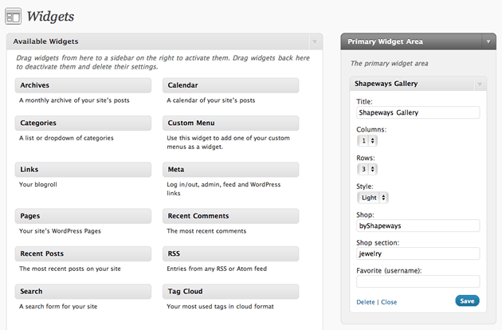Screen dimensions: 502x330
Task: Collapse the Primary Widget Area arrow
Action: click(x=488, y=41)
